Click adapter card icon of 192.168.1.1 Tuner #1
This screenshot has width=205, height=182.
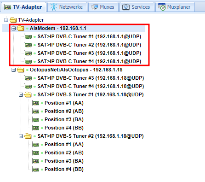click(28, 37)
